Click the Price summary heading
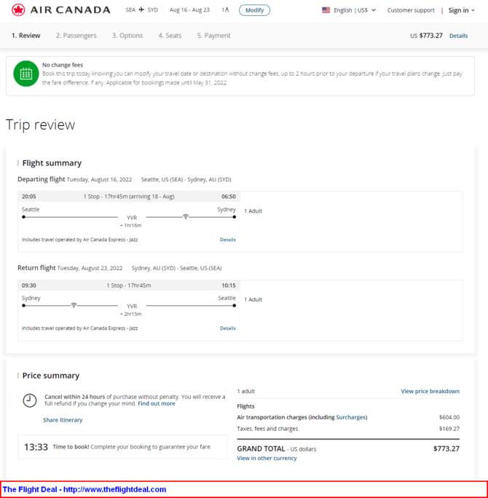 (51, 376)
